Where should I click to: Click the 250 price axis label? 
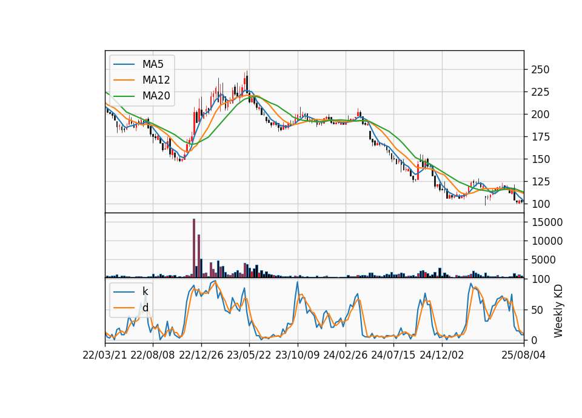point(540,70)
